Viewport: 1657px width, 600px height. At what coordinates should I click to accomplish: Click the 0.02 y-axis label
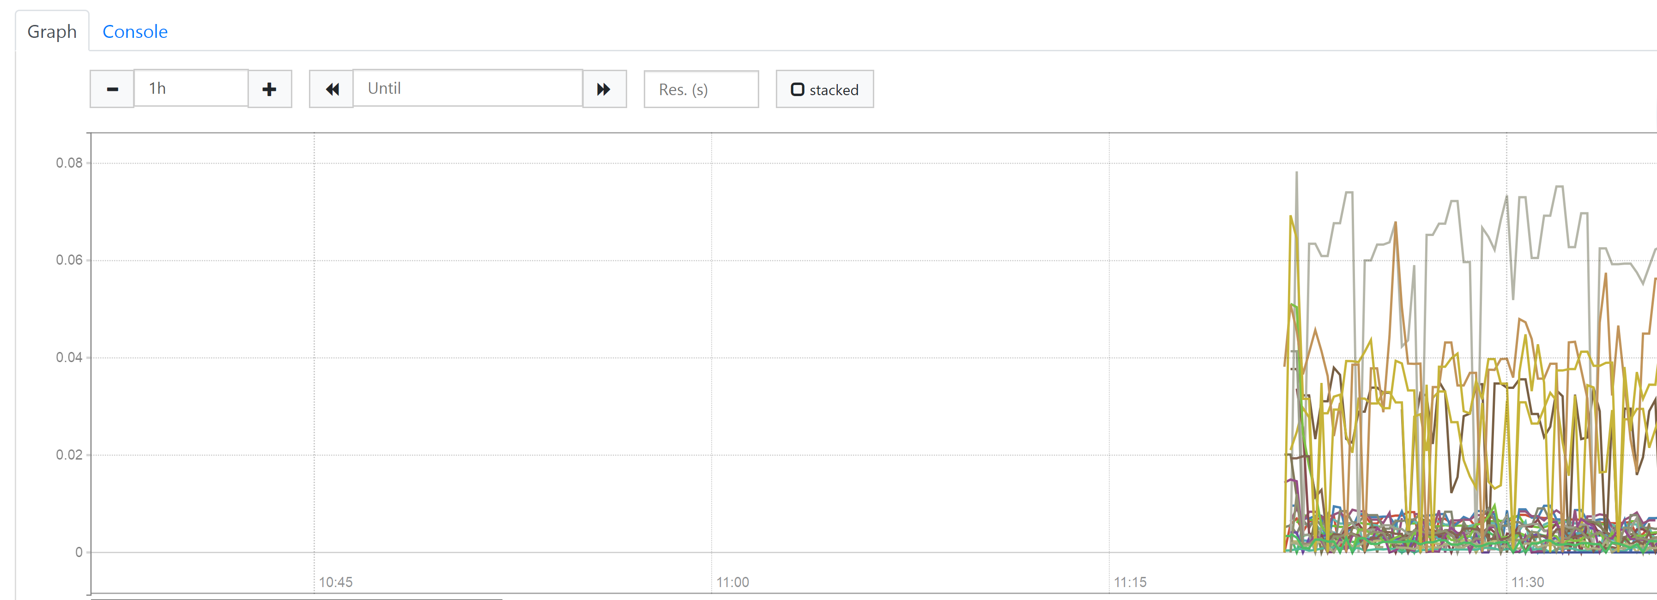69,455
